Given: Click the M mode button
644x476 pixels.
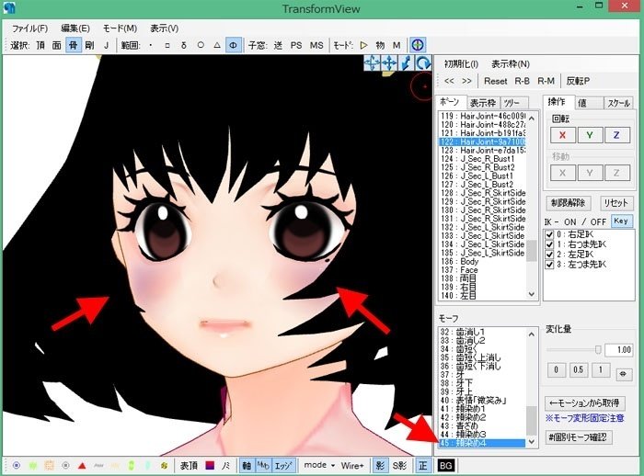Looking at the screenshot, I should coord(397,45).
